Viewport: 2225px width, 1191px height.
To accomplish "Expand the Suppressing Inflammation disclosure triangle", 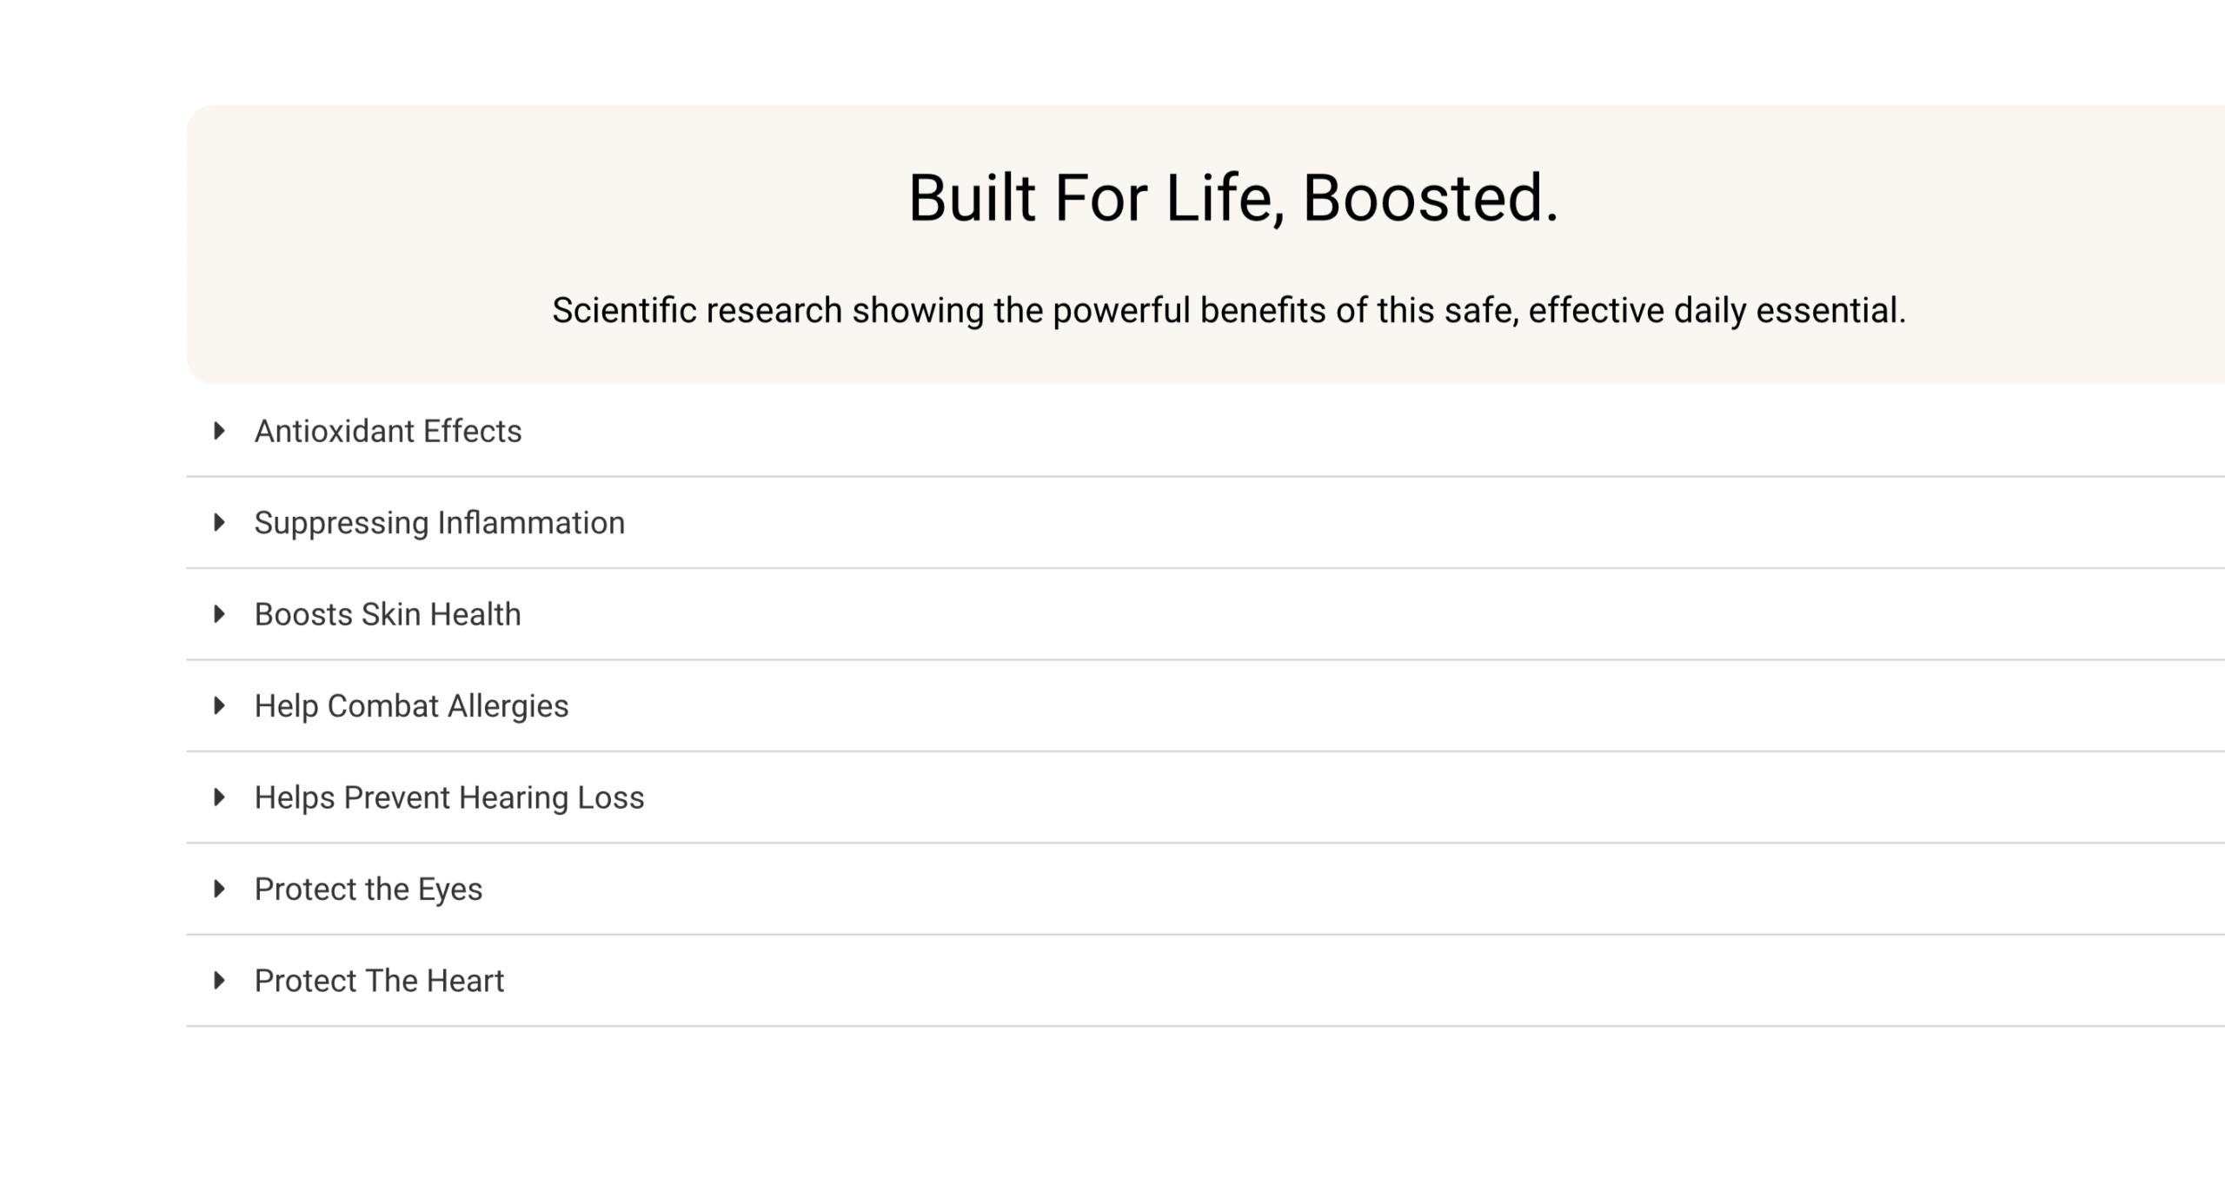I will (219, 522).
